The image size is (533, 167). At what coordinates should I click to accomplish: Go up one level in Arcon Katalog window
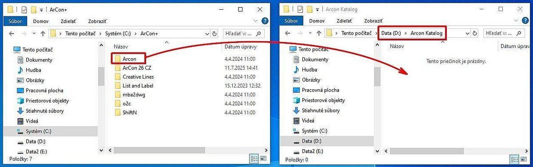pos(319,33)
